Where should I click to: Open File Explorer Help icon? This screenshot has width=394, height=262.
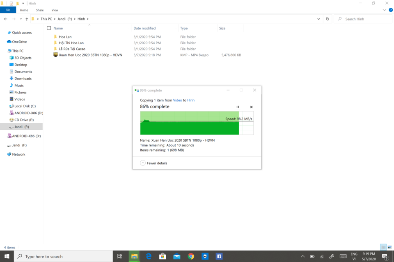pos(391,10)
